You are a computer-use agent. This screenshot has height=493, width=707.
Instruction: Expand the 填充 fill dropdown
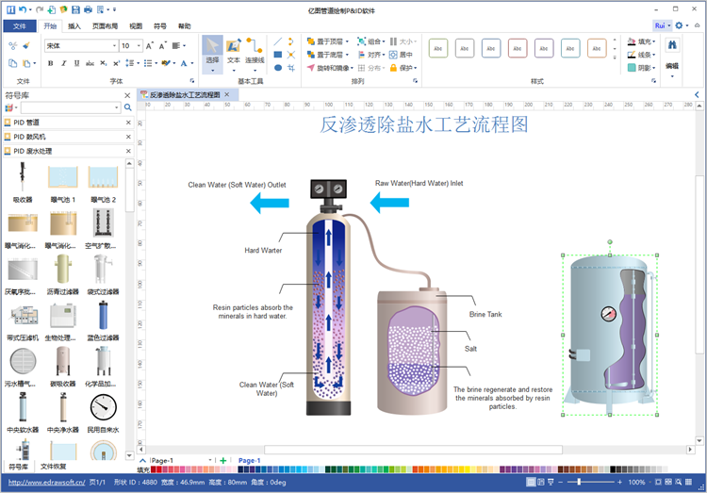click(655, 41)
